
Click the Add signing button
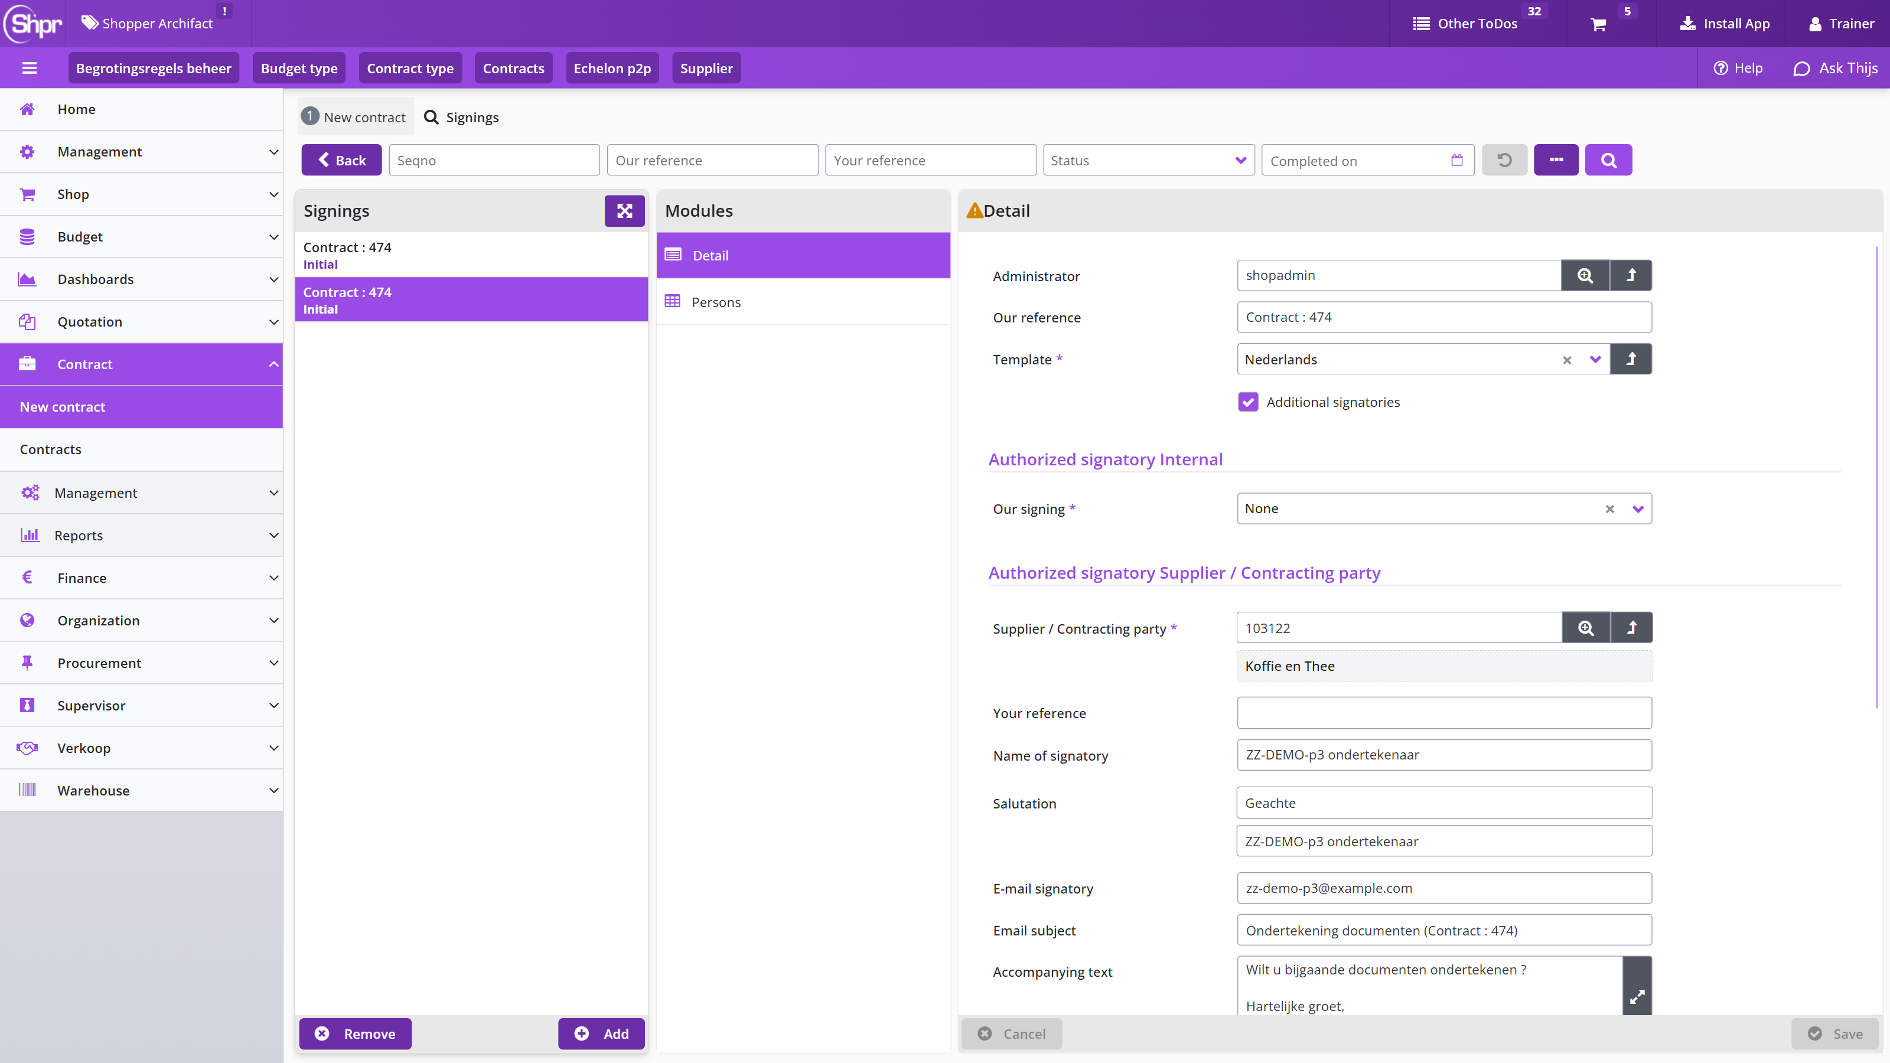pyautogui.click(x=601, y=1033)
